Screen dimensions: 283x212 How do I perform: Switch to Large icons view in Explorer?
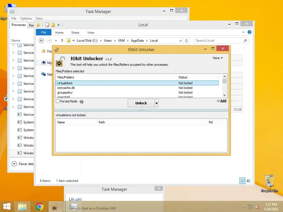pyautogui.click(x=248, y=181)
